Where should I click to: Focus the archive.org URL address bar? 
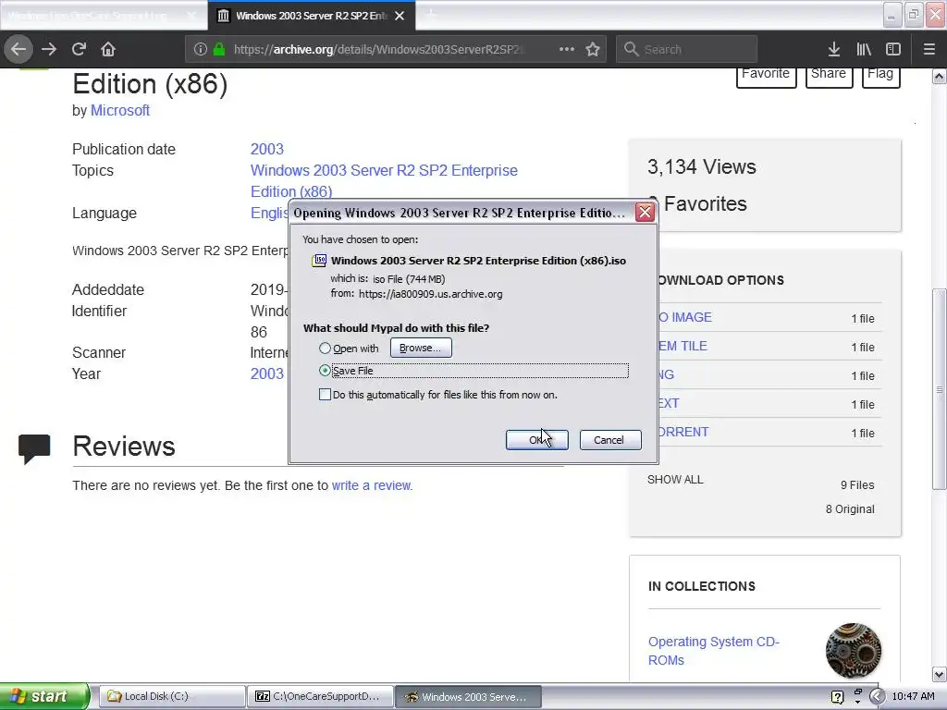pos(378,49)
